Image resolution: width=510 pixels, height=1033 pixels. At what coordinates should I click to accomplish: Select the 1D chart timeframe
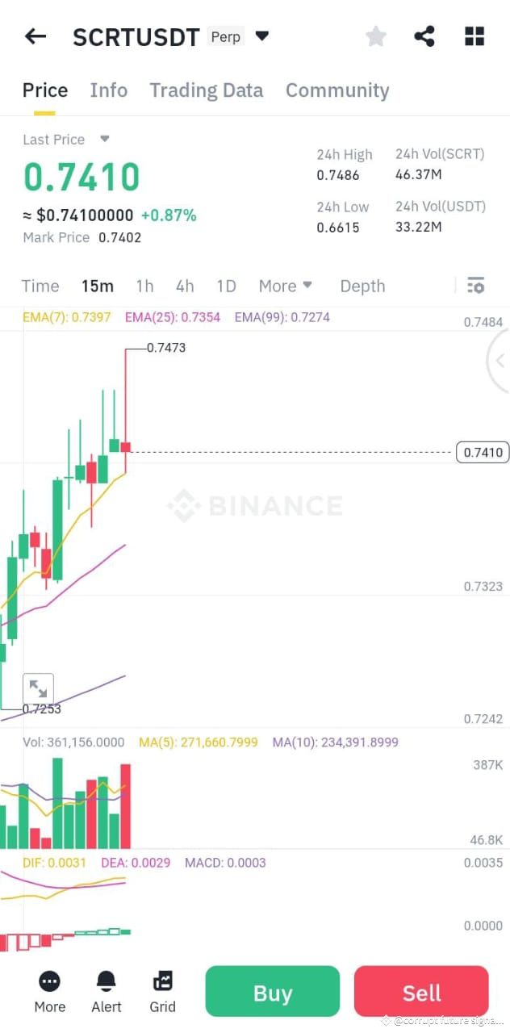click(226, 286)
